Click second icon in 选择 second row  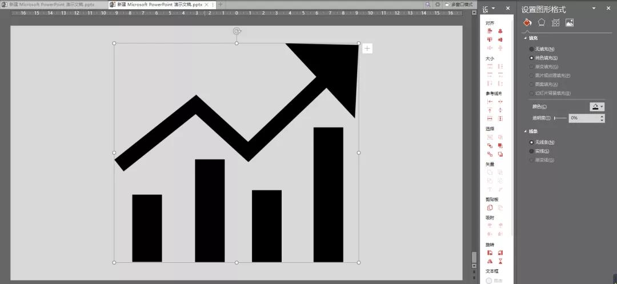coord(500,146)
